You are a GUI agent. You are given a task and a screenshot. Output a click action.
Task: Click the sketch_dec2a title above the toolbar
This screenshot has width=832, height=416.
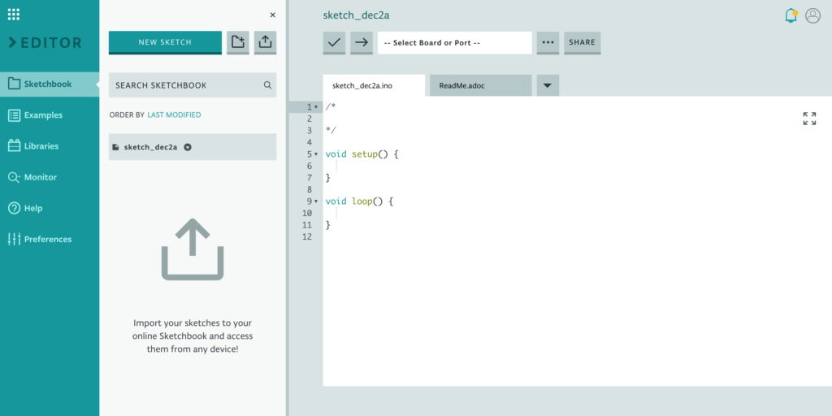356,15
